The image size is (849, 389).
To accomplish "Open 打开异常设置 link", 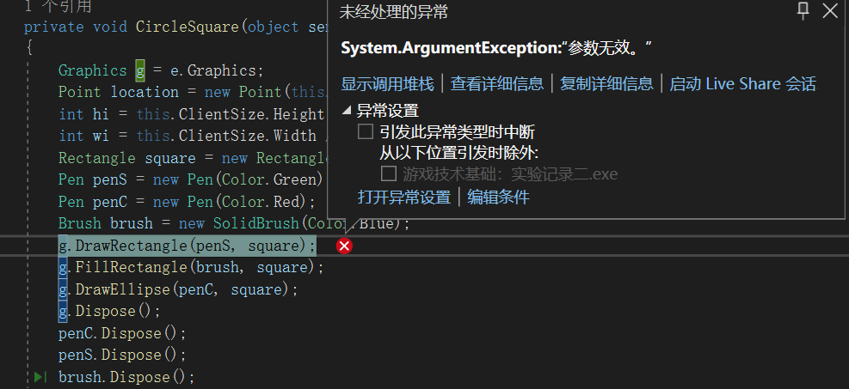I will click(x=404, y=198).
